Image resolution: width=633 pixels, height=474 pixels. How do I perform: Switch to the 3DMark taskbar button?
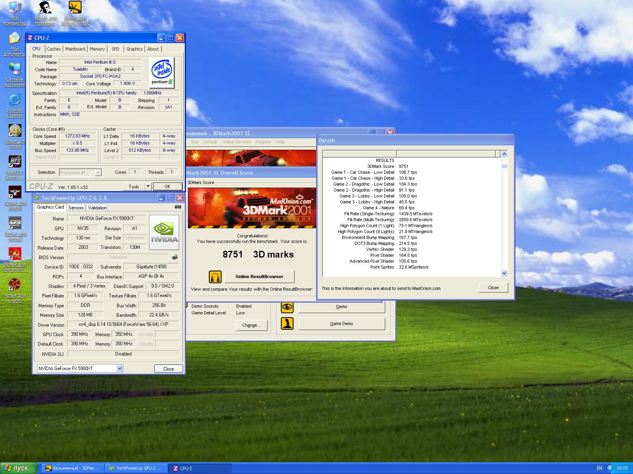coord(74,468)
